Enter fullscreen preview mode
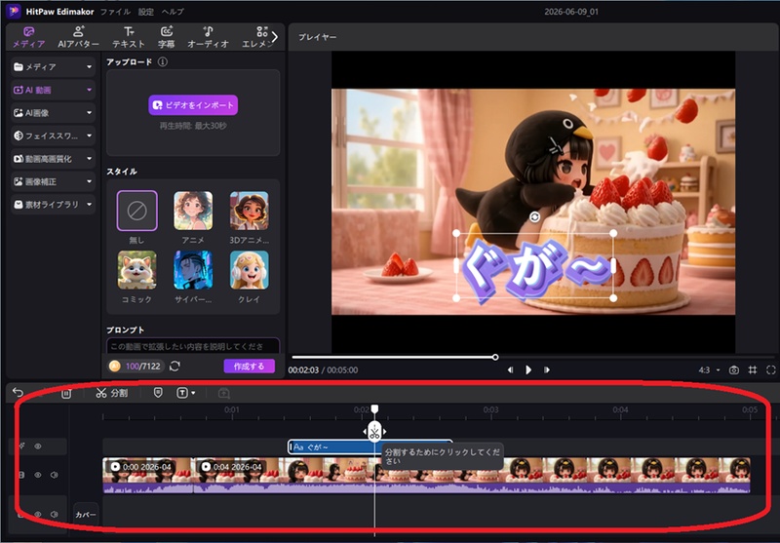780x543 pixels. click(771, 369)
